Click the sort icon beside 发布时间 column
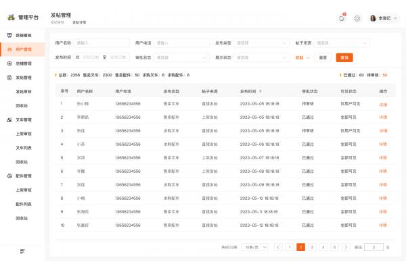Viewport: 406px width, 270px height. 261,90
